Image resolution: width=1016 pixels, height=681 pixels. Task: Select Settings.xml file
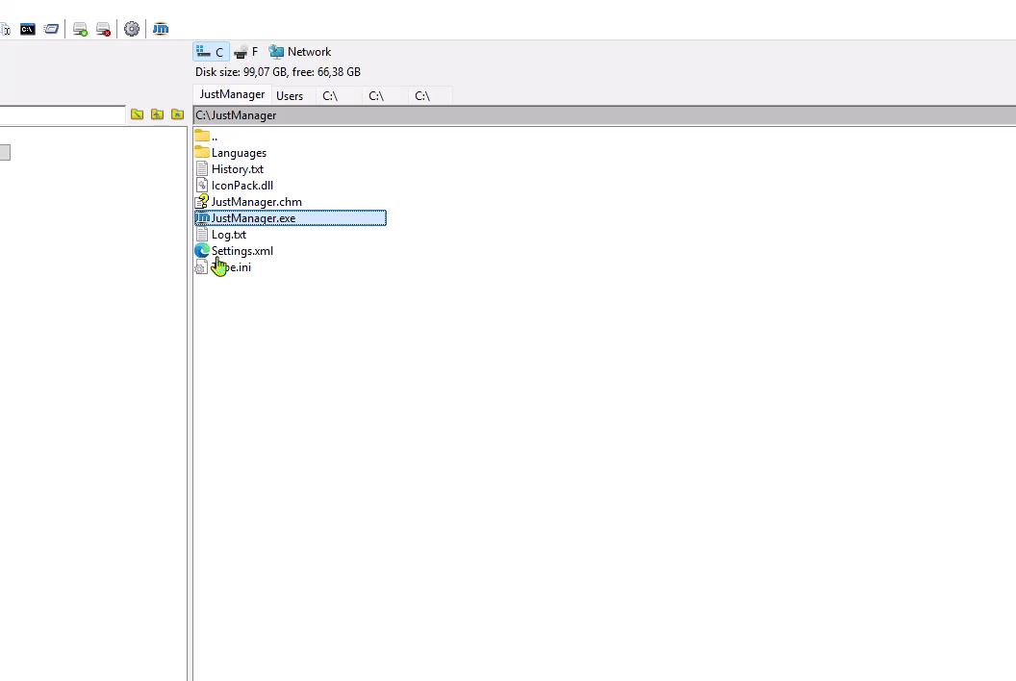(234, 251)
